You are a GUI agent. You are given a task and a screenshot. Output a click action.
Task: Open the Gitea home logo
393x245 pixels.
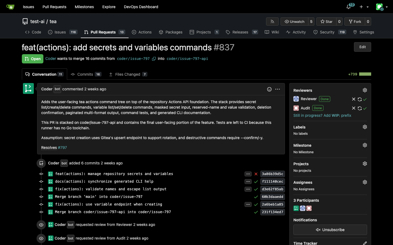pyautogui.click(x=10, y=7)
